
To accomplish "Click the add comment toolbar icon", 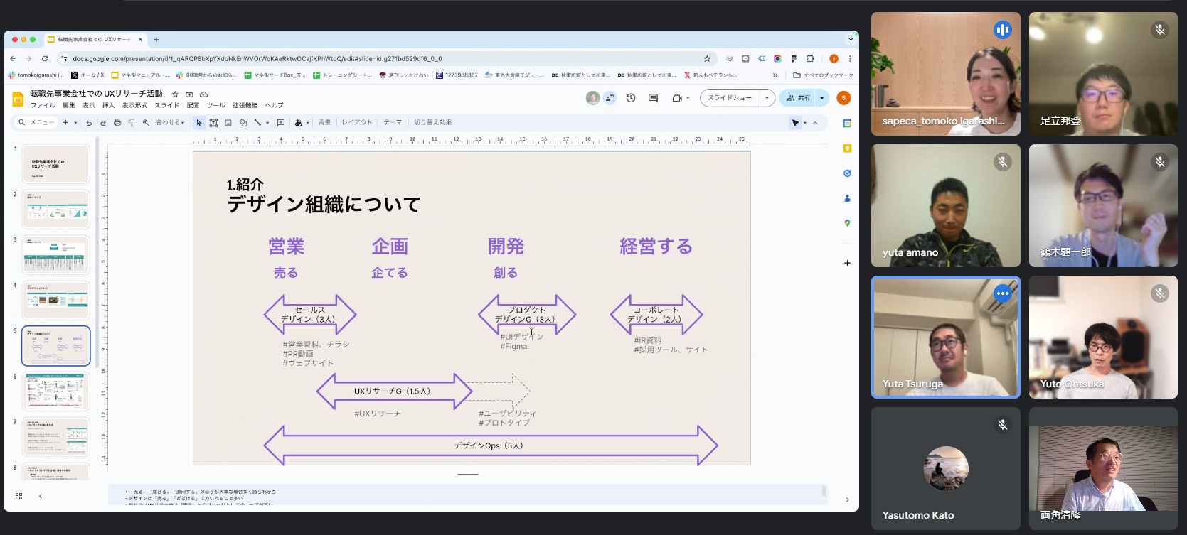I will pyautogui.click(x=281, y=123).
